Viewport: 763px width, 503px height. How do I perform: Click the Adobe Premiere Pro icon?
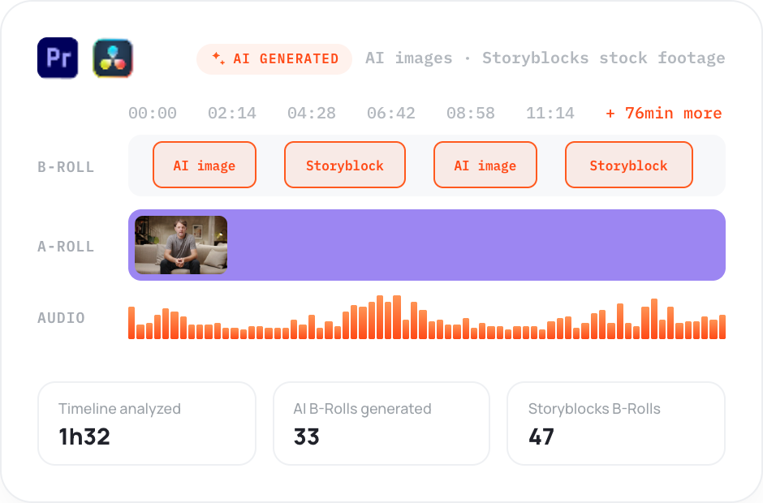pos(58,58)
